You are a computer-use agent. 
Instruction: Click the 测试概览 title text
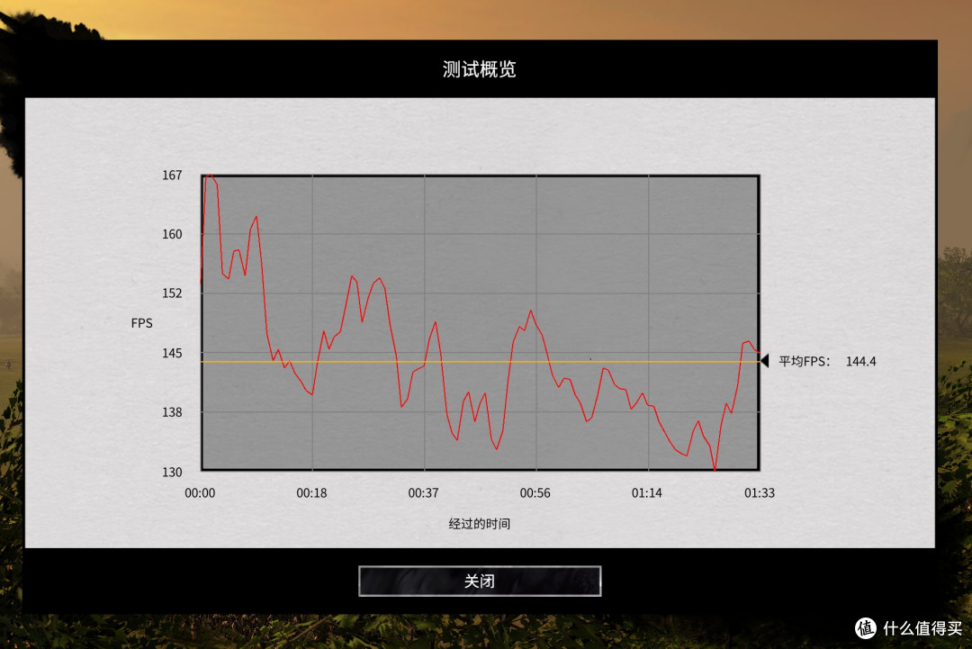click(479, 68)
